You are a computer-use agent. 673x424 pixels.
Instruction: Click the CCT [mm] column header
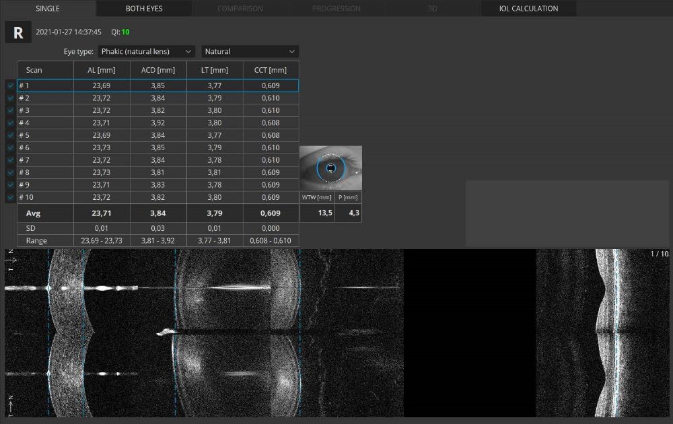tap(270, 70)
